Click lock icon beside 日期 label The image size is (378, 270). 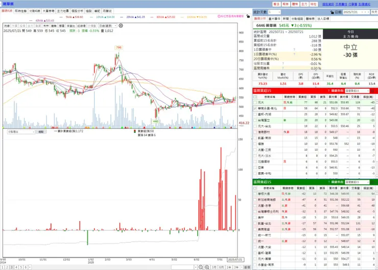pos(332,12)
